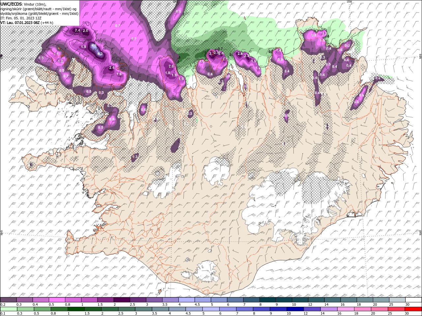The image size is (422, 316).
Task: Click the '(+44 h)' forecast offset text
Action: (x=47, y=23)
